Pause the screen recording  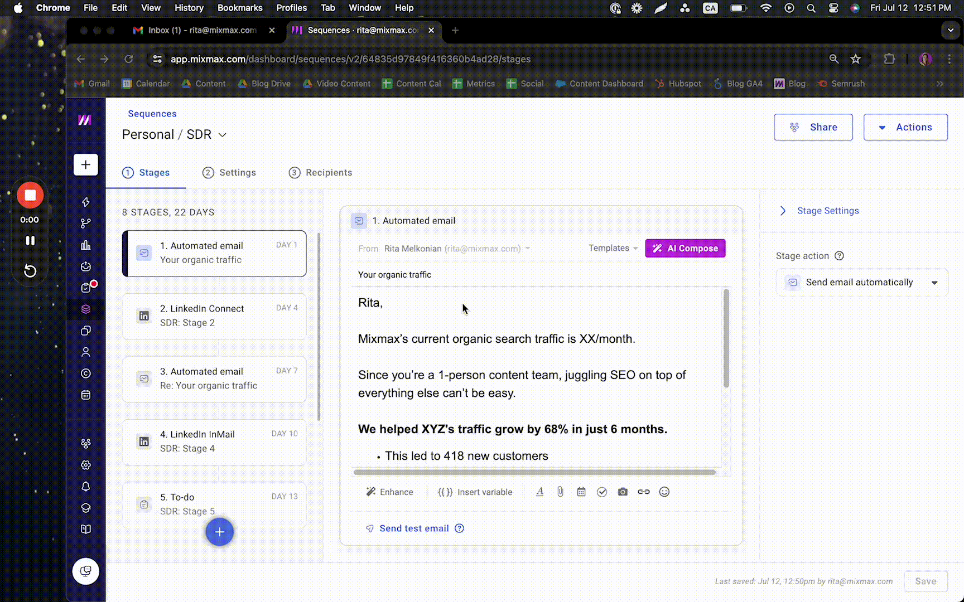pos(30,241)
